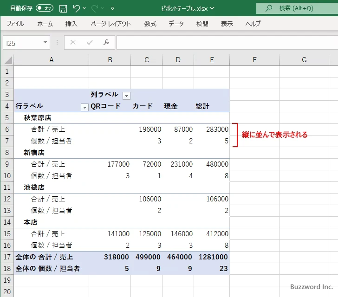The image size is (338, 297).
Task: Click the Enter checkmark in formula bar
Action: (x=89, y=43)
